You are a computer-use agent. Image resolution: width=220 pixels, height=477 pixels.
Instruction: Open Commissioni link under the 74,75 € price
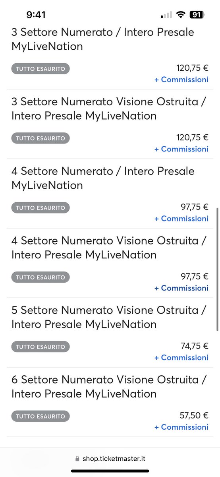181,357
